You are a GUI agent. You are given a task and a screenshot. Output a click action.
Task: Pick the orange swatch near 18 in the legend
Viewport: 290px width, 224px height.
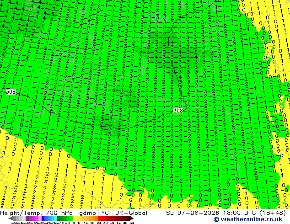pyautogui.click(x=94, y=218)
